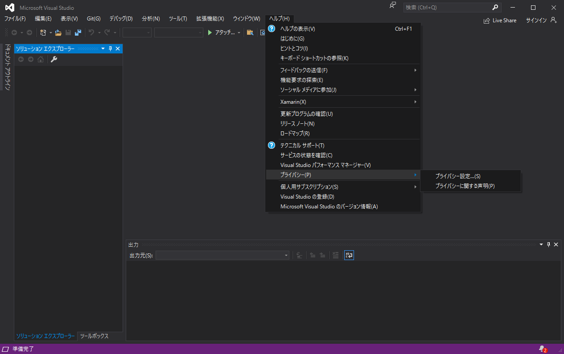
Task: Select the New Project toolbar icon
Action: click(42, 33)
